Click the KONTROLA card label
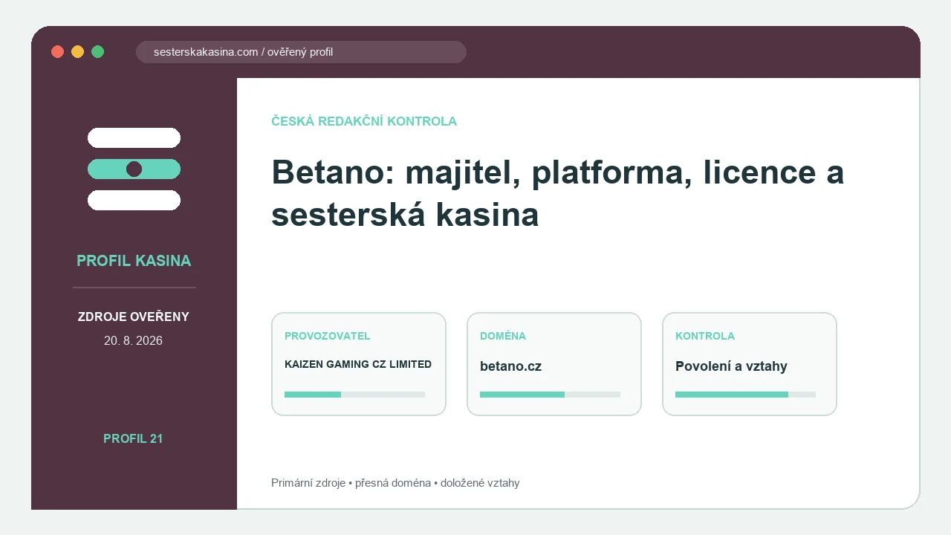Screen dimensions: 951x535 click(x=705, y=336)
